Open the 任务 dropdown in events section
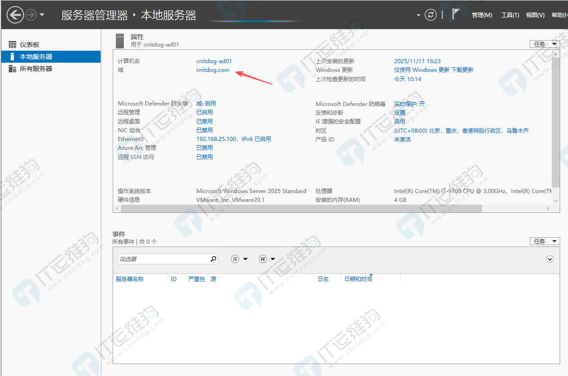Screen dimensions: 568x376 tap(544, 241)
